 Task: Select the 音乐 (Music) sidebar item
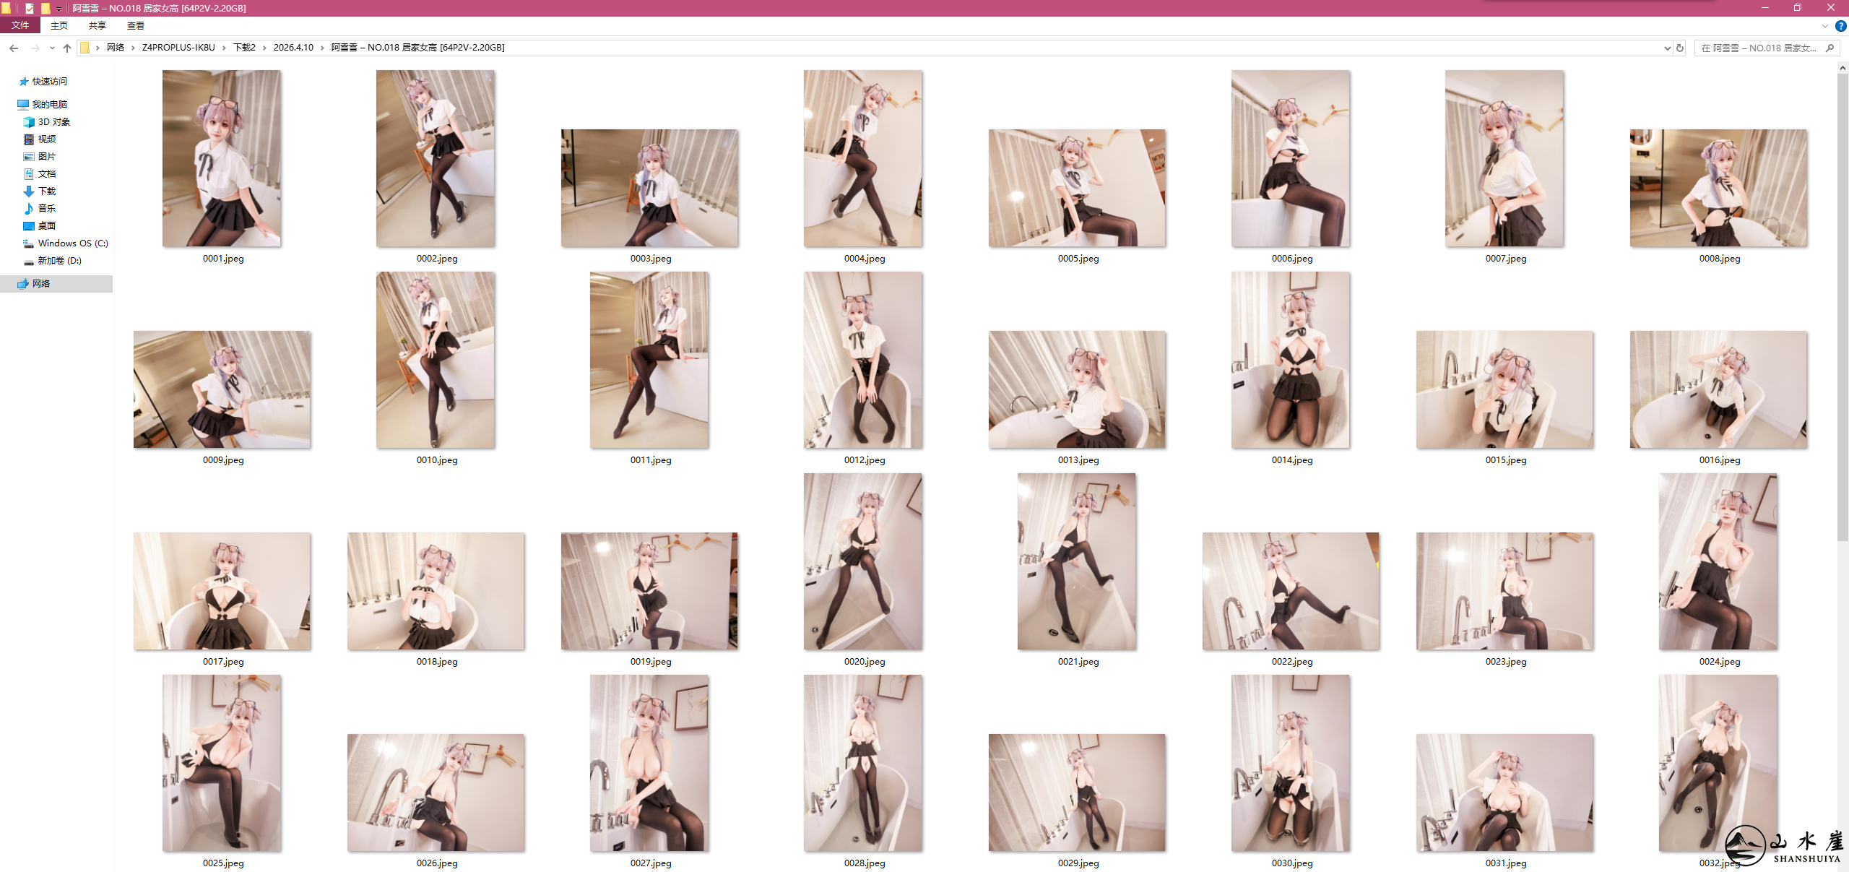(48, 208)
